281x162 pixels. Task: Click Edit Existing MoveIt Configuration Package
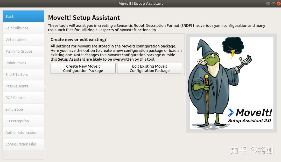pyautogui.click(x=150, y=68)
